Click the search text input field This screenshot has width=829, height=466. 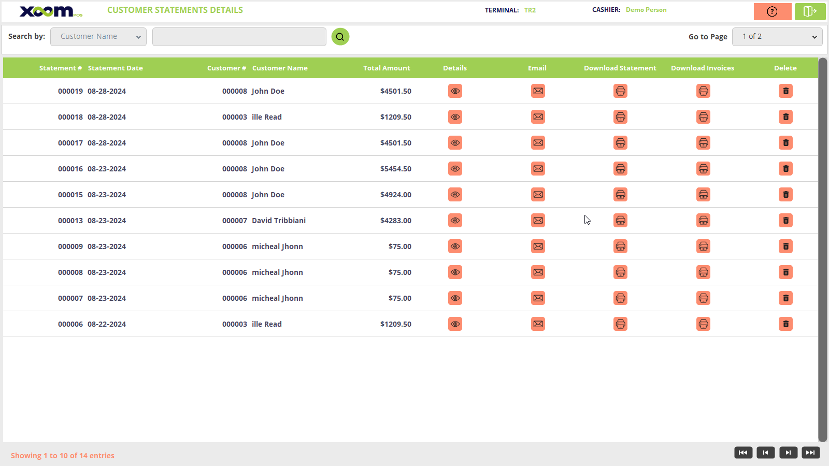tap(239, 37)
